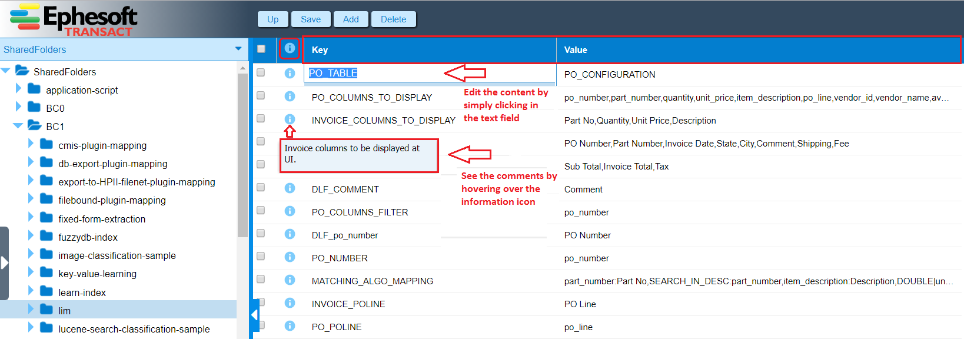This screenshot has height=339, width=964.
Task: Check the PO_TABLE row checkbox
Action: tap(261, 72)
